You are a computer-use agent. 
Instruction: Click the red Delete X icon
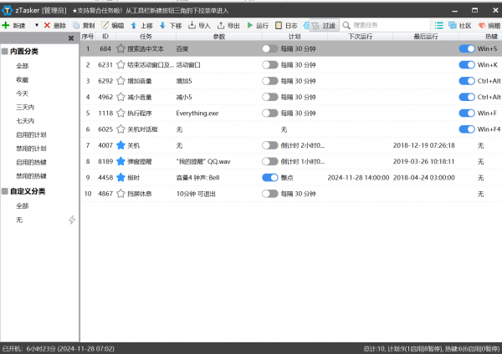click(x=47, y=25)
